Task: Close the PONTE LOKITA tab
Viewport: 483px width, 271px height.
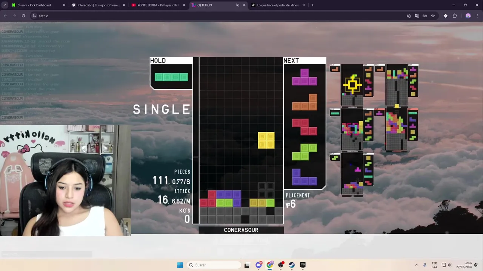Action: 184,5
